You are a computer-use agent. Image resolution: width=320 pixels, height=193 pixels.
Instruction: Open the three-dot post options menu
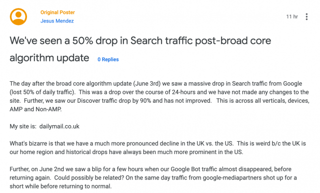point(306,16)
